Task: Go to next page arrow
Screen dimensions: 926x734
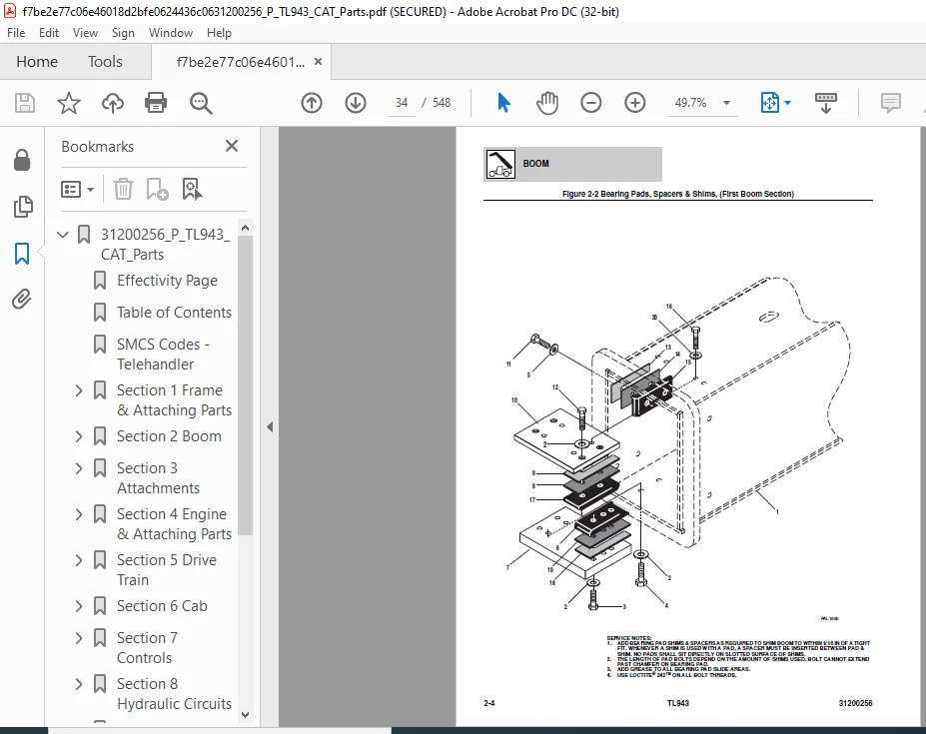Action: point(355,103)
